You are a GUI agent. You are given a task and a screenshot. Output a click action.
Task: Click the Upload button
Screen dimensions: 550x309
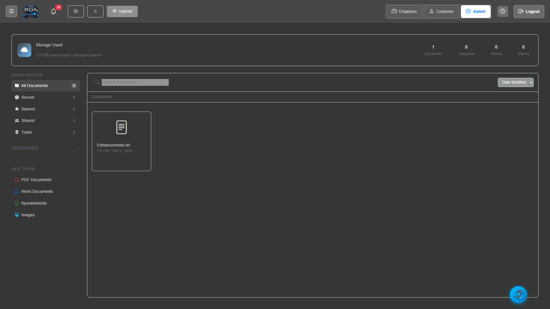coord(122,11)
